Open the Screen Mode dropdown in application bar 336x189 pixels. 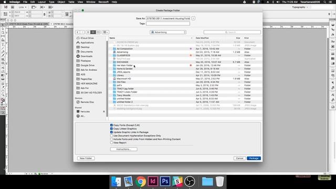pos(42,7)
